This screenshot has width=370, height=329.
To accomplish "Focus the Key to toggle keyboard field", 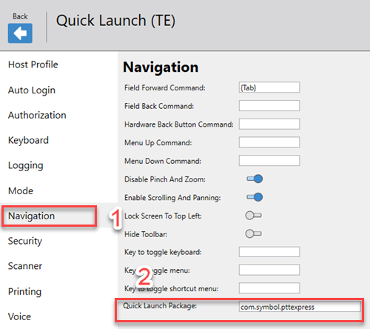I will pos(269,252).
